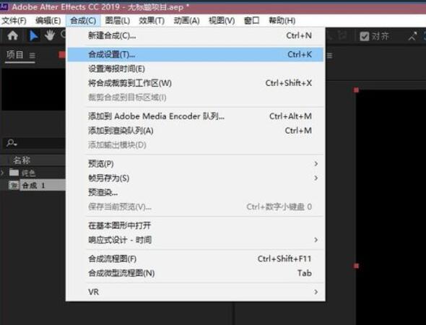This screenshot has height=325, width=426.
Task: Choose 添加到渲染队列(A)
Action: pyautogui.click(x=196, y=131)
